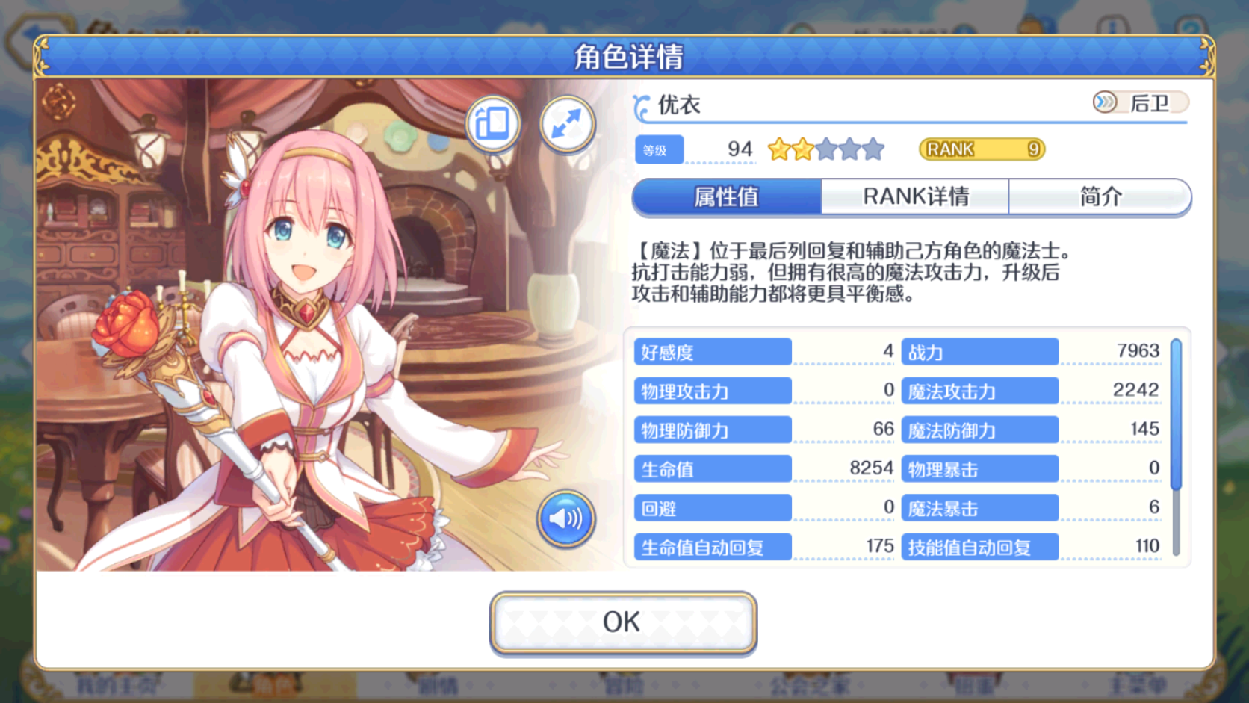
Task: Click the ornate emblem in the corner
Action: coord(58,102)
